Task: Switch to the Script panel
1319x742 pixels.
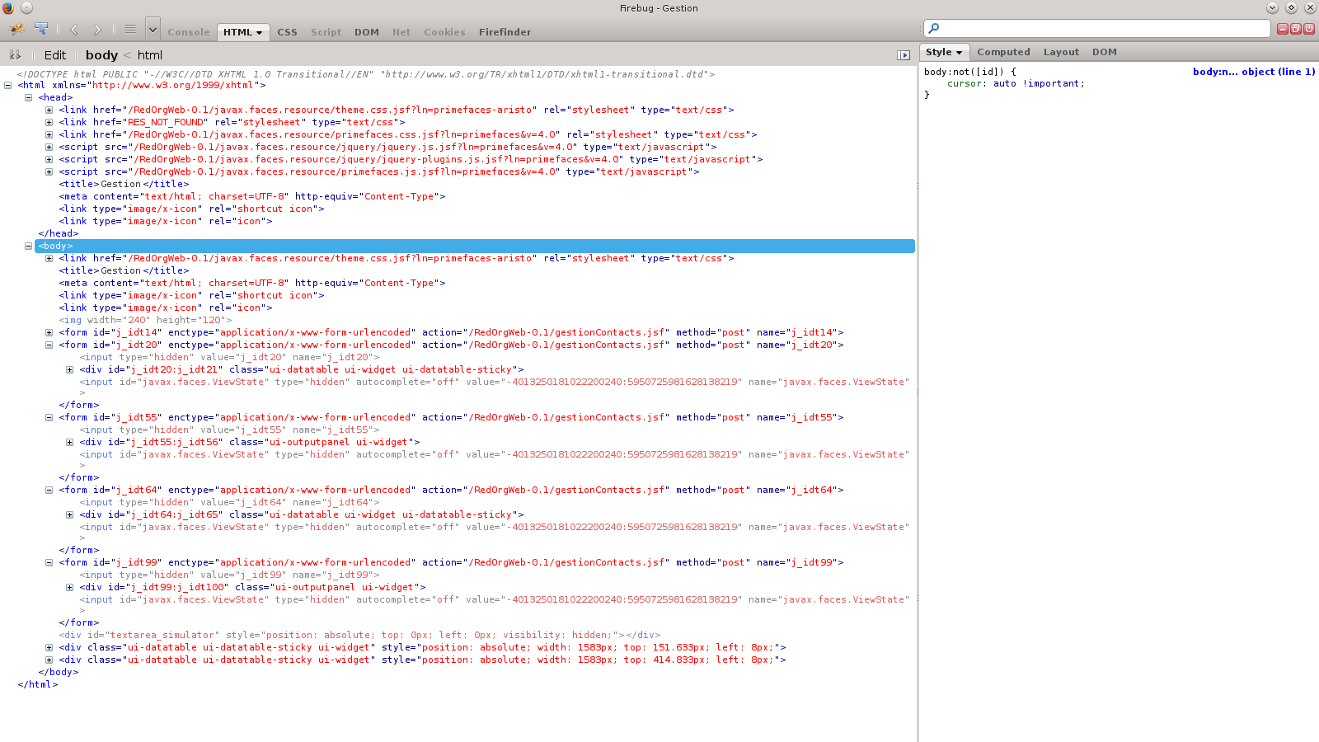Action: click(326, 32)
